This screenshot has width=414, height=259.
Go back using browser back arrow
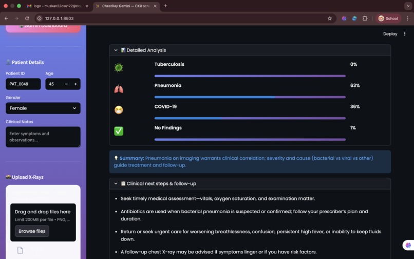tap(6, 18)
